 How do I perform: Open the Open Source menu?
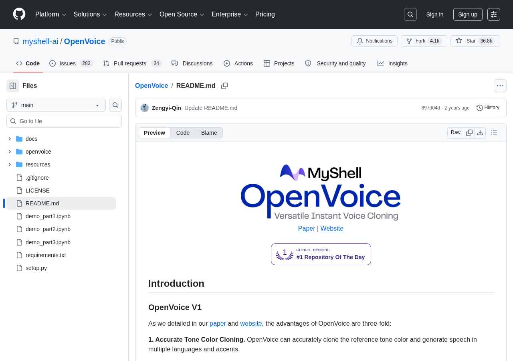(182, 14)
